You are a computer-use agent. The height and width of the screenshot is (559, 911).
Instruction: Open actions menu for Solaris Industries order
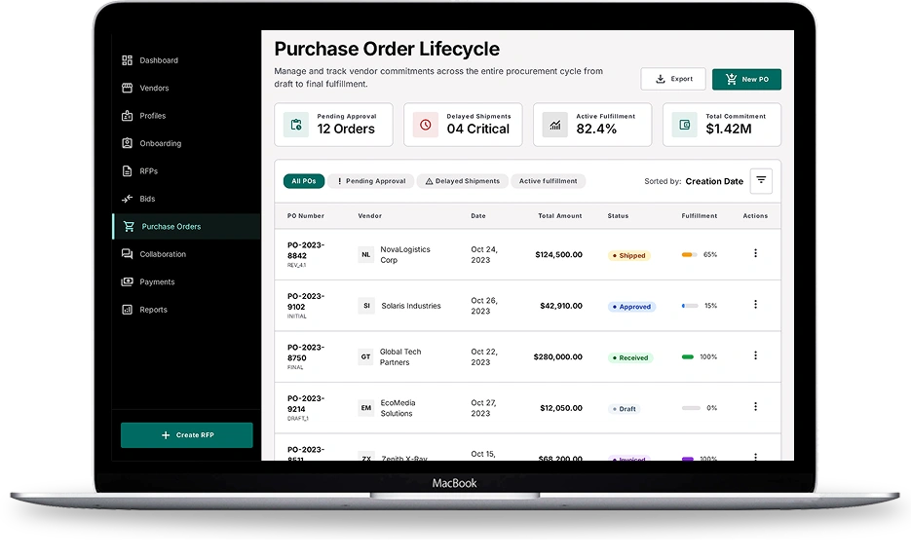point(755,304)
